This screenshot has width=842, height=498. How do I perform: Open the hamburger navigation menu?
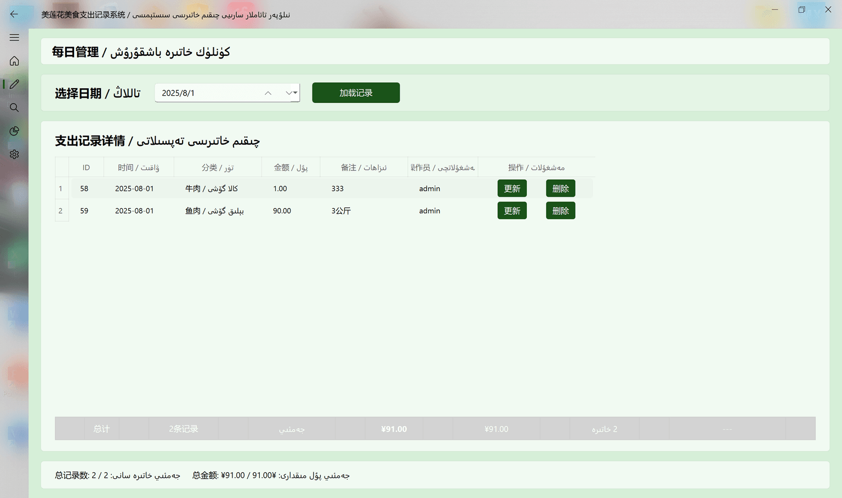pyautogui.click(x=14, y=37)
